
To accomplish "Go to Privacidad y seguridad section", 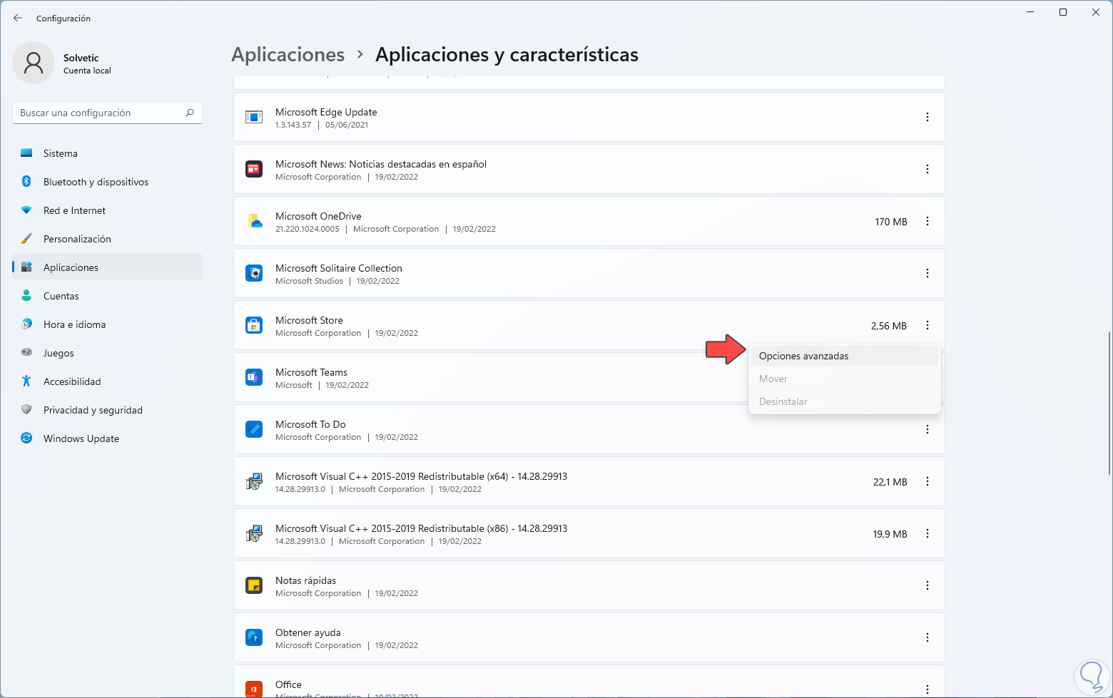I will pyautogui.click(x=93, y=410).
